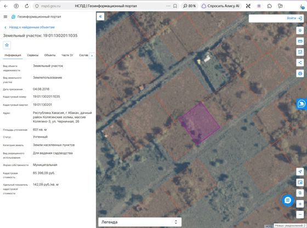Open the 'Новых уведомлений: 2' notice
307x228 pixels.
point(290,226)
